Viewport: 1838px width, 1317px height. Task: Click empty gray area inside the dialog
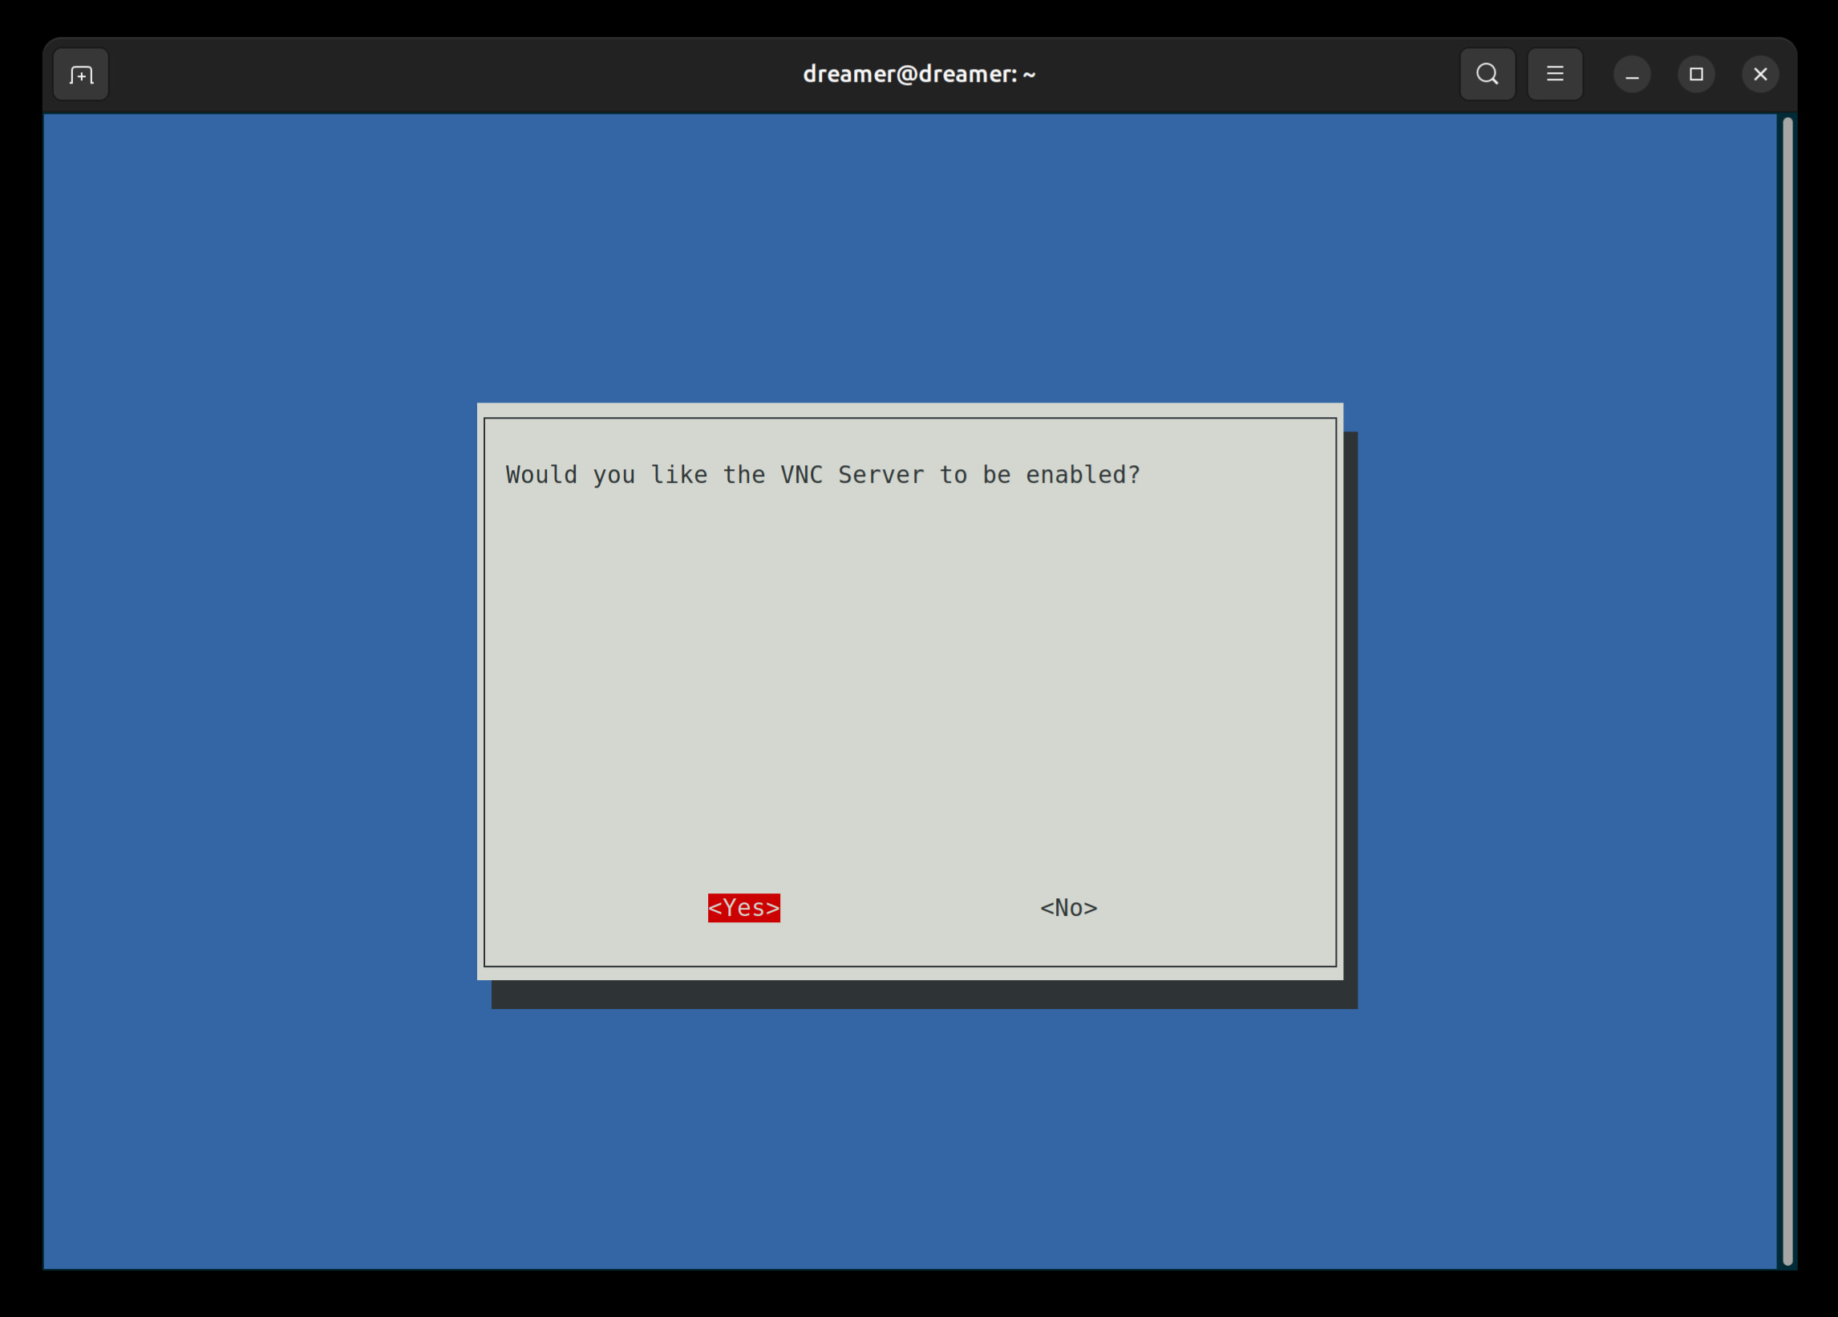tap(908, 689)
